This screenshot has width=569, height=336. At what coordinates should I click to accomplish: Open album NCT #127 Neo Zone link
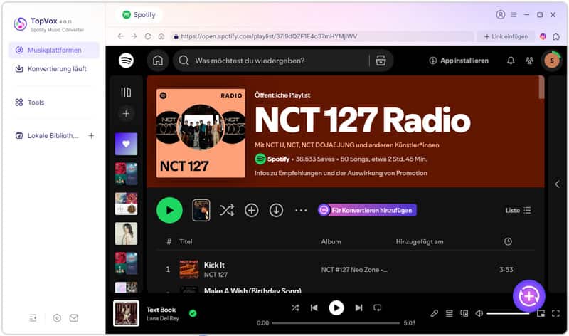354,270
